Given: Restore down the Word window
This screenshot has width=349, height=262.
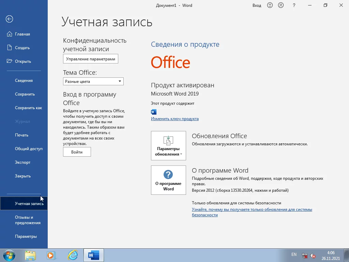Looking at the screenshot, I should pyautogui.click(x=325, y=5).
